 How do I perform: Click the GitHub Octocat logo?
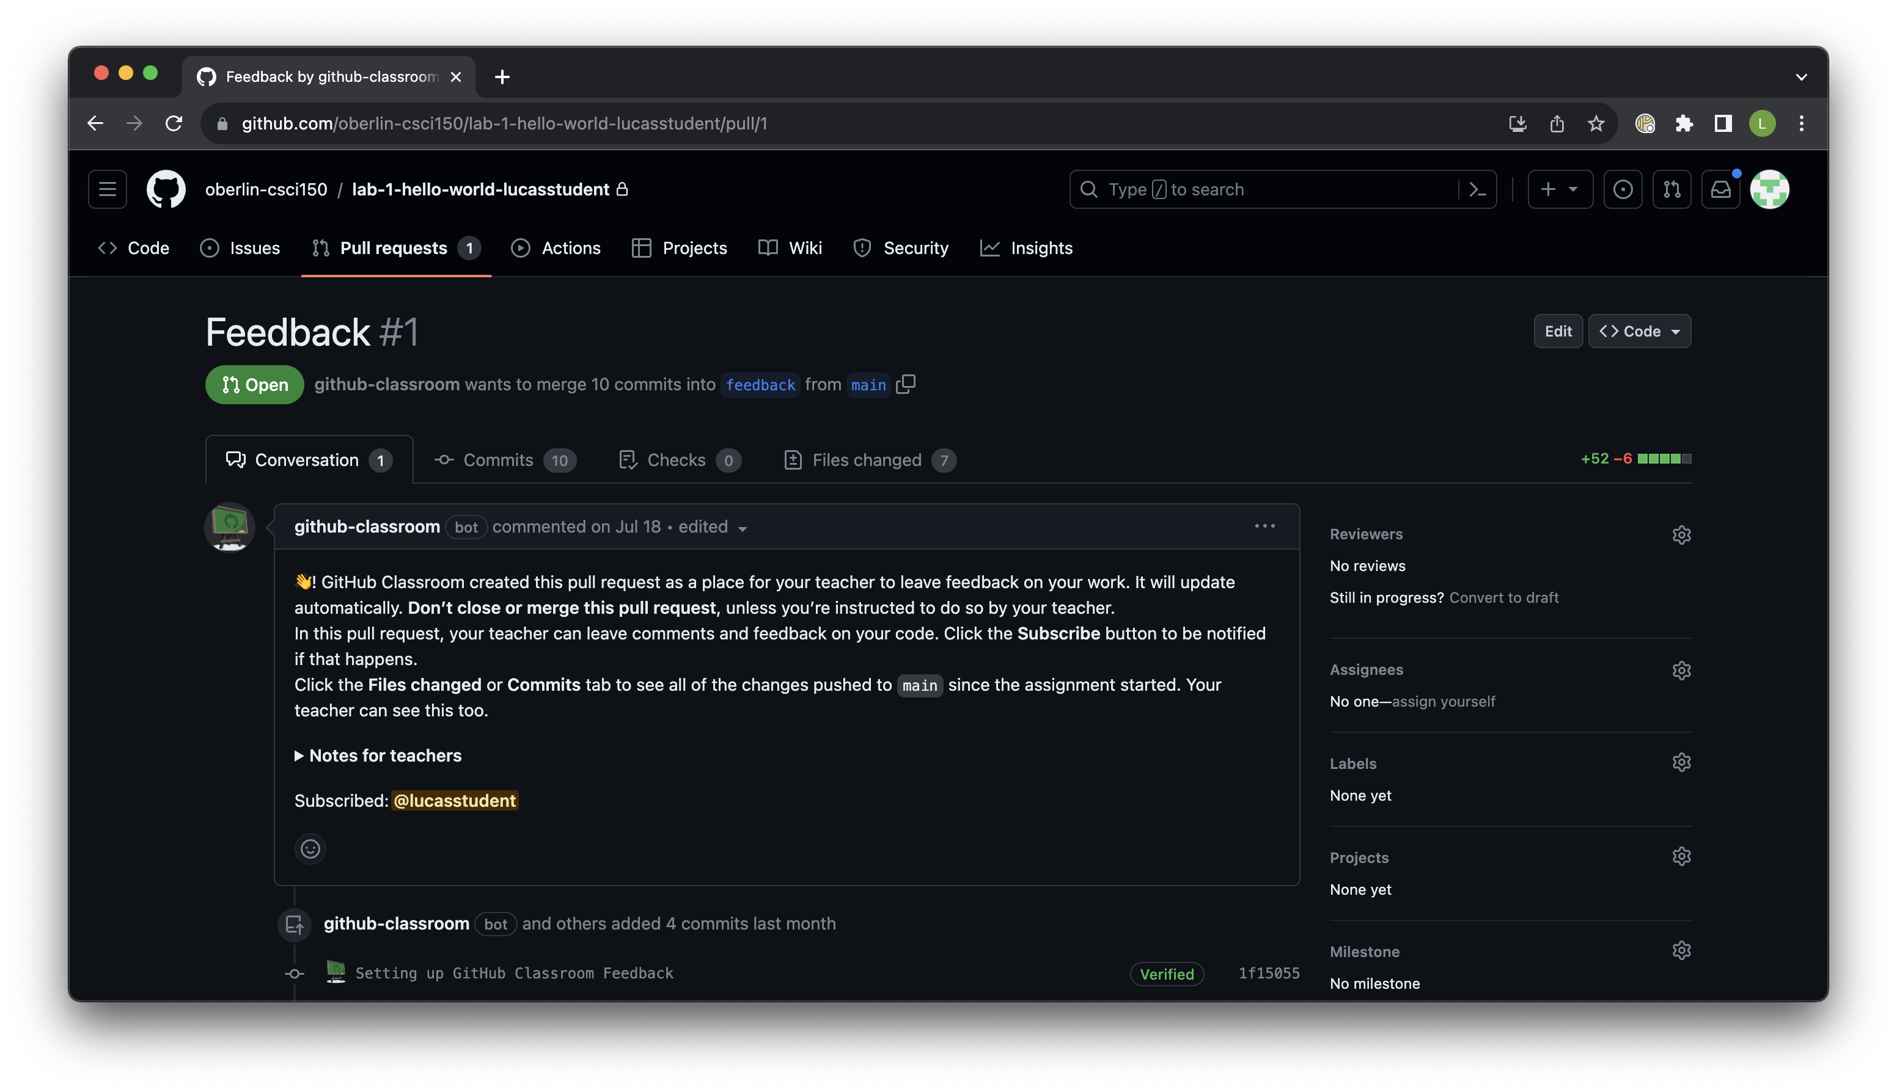166,189
